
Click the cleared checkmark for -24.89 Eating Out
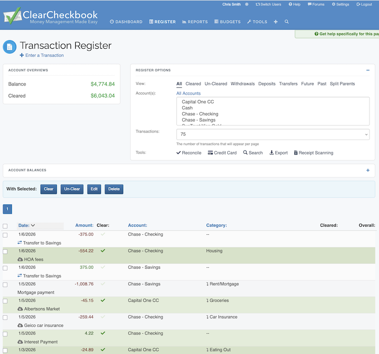pyautogui.click(x=103, y=350)
